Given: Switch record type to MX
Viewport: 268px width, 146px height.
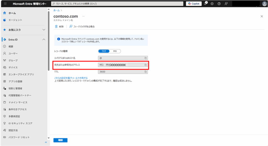Looking at the screenshot, I should click(115, 51).
